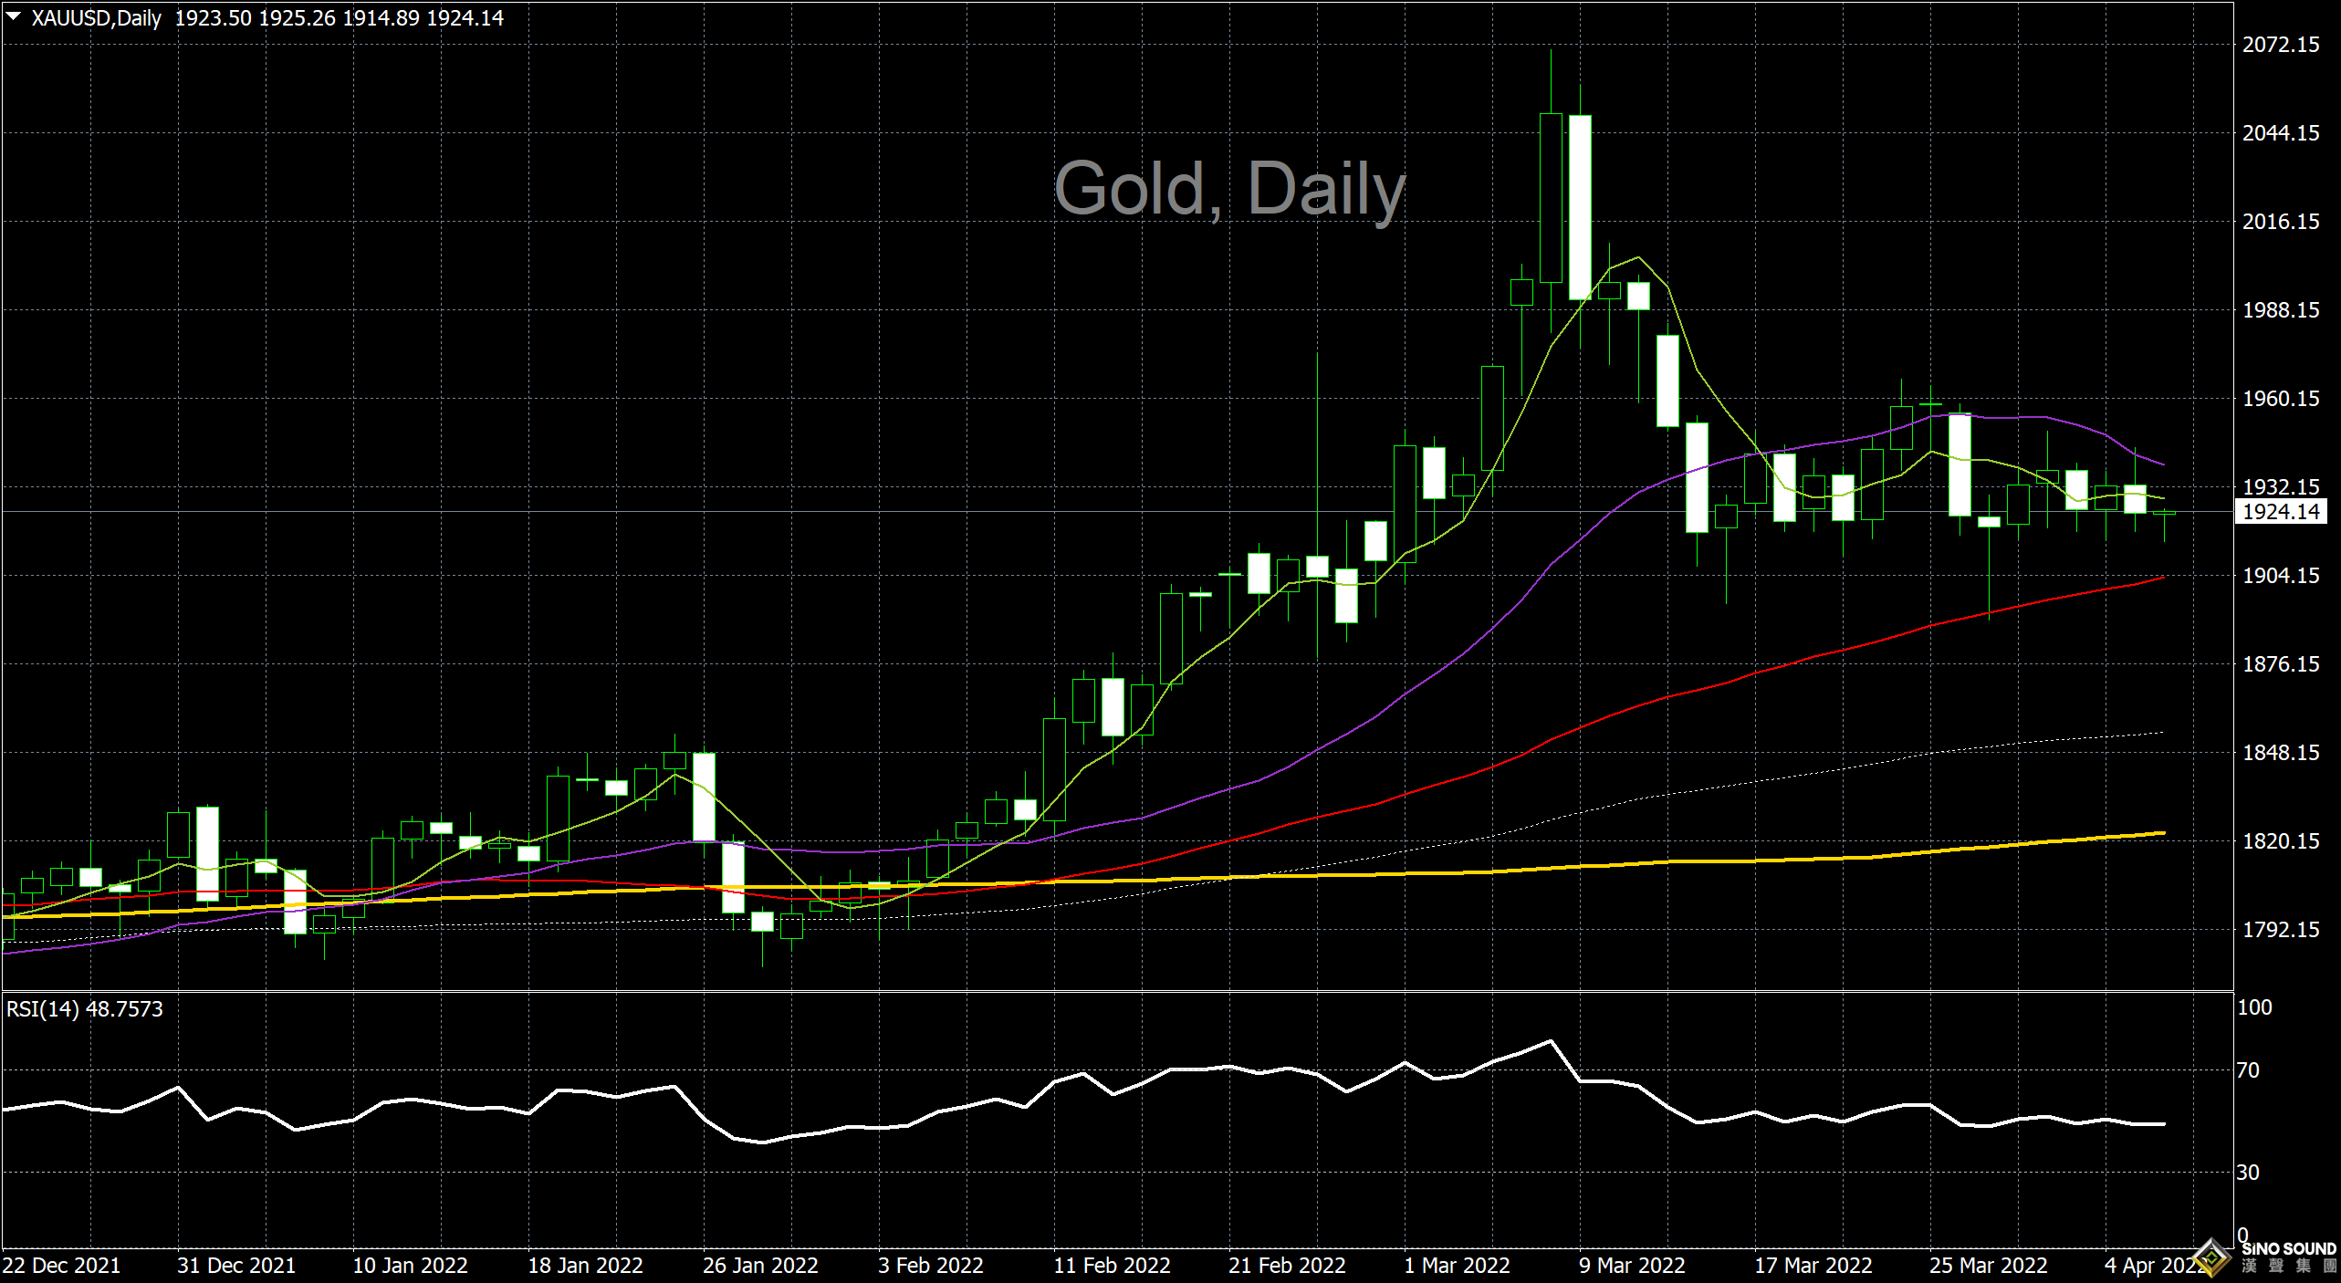The height and width of the screenshot is (1283, 2341).
Task: Click the 26 Jan 2022 date label
Action: coord(760,1266)
